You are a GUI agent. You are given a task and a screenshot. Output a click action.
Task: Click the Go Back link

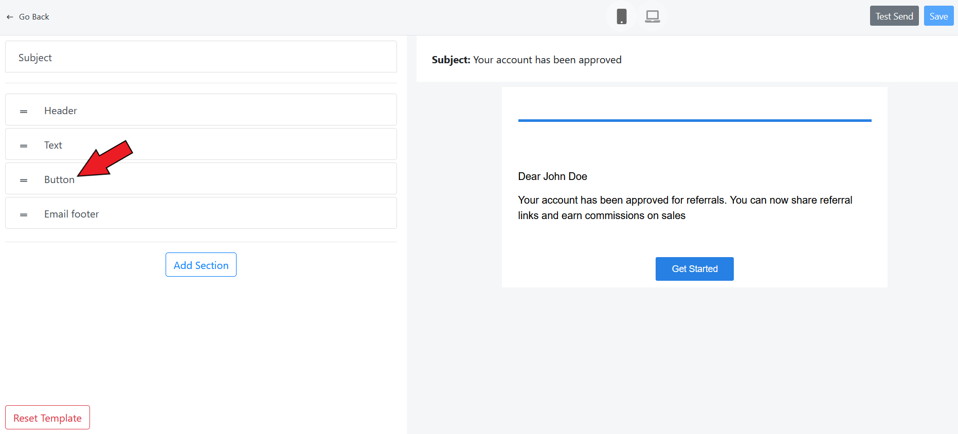coord(34,17)
